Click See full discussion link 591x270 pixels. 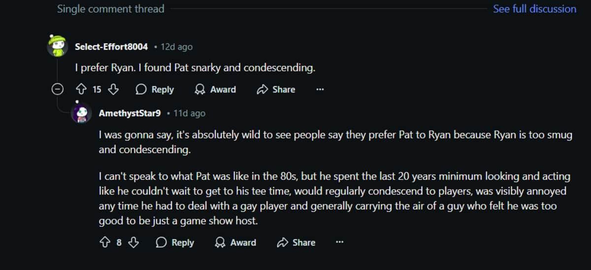(534, 9)
